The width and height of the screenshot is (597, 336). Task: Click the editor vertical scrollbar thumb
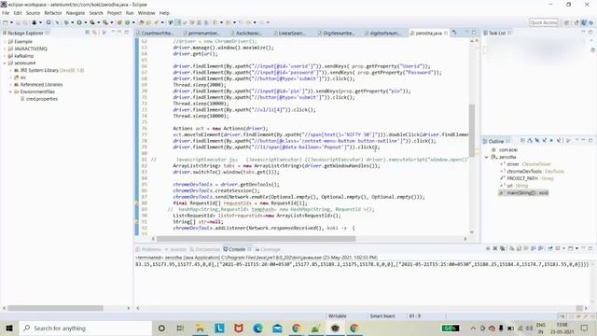pyautogui.click(x=472, y=131)
